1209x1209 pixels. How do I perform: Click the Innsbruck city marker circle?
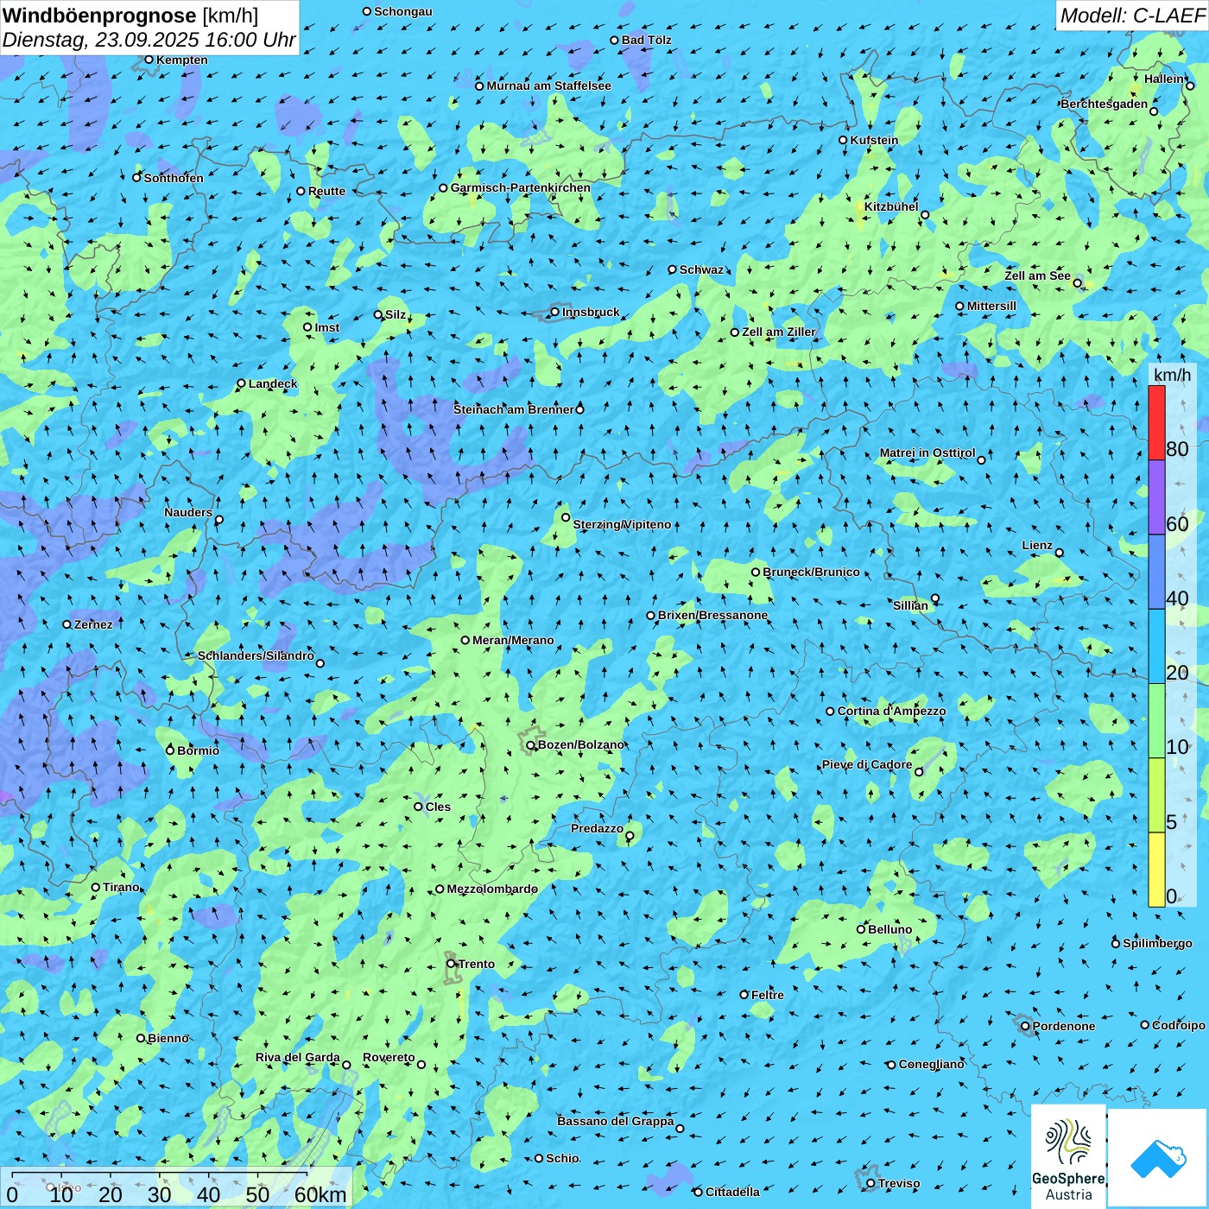coord(555,312)
